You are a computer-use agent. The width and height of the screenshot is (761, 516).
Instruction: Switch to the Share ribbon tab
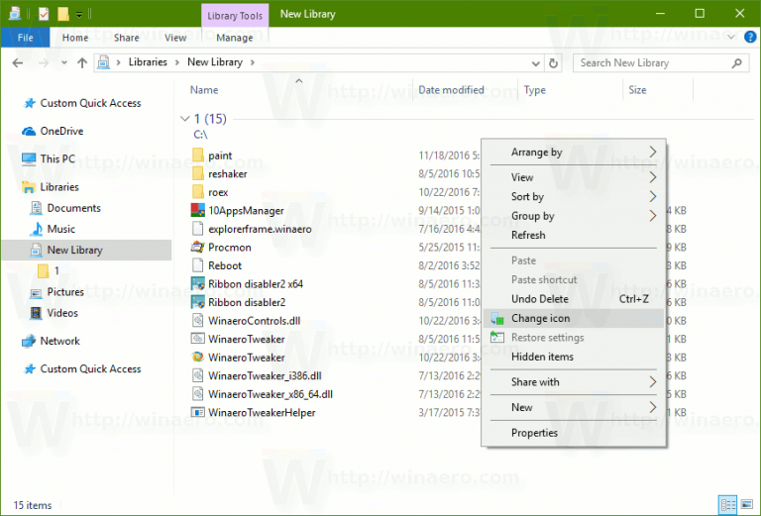[126, 38]
